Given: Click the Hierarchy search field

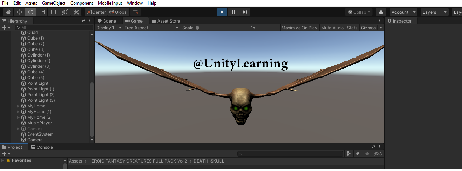Looking at the screenshot, I should (x=54, y=28).
